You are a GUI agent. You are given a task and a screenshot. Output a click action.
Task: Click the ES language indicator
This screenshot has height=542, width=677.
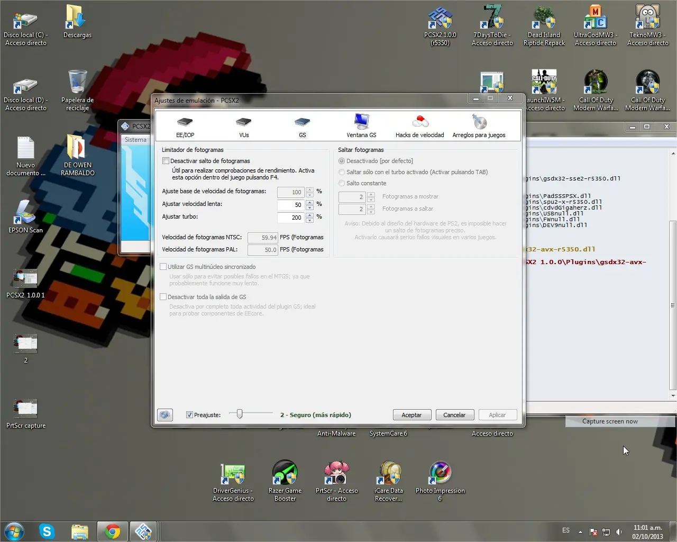tap(566, 530)
